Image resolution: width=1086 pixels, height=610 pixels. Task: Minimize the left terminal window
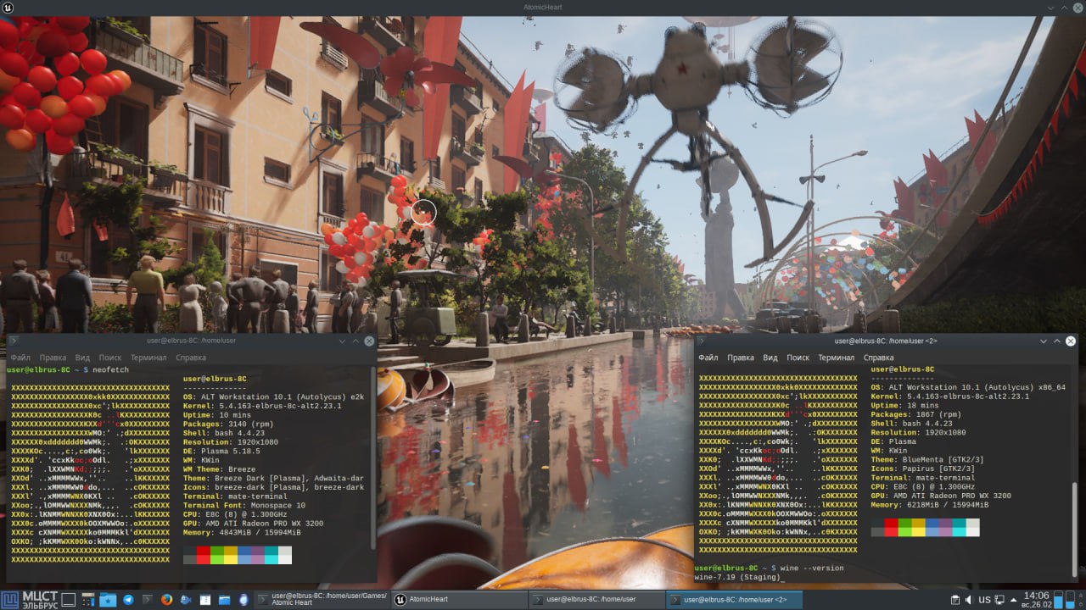tap(342, 341)
